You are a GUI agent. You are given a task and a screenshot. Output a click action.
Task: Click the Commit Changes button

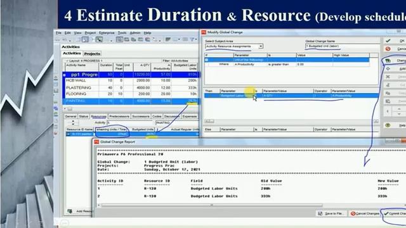395,213
